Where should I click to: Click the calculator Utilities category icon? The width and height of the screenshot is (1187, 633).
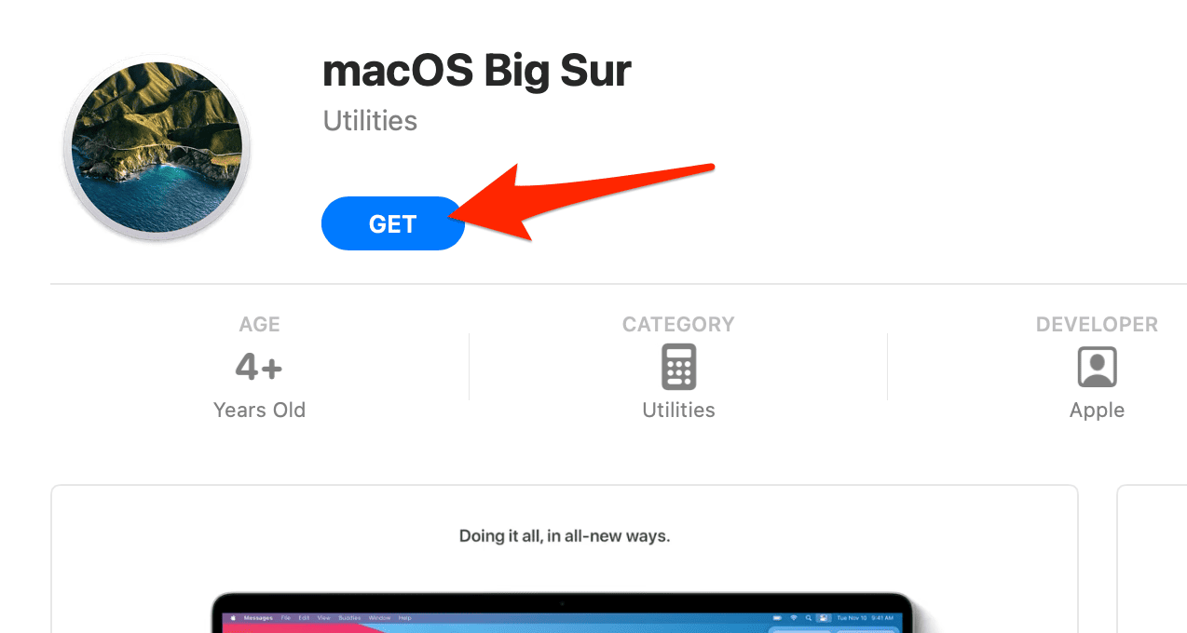(x=678, y=367)
